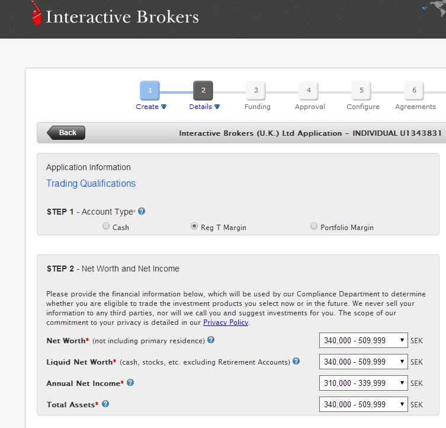This screenshot has width=446, height=428.
Task: Click the STEP 2 Net Worth and Net Income heading
Action: 113,269
